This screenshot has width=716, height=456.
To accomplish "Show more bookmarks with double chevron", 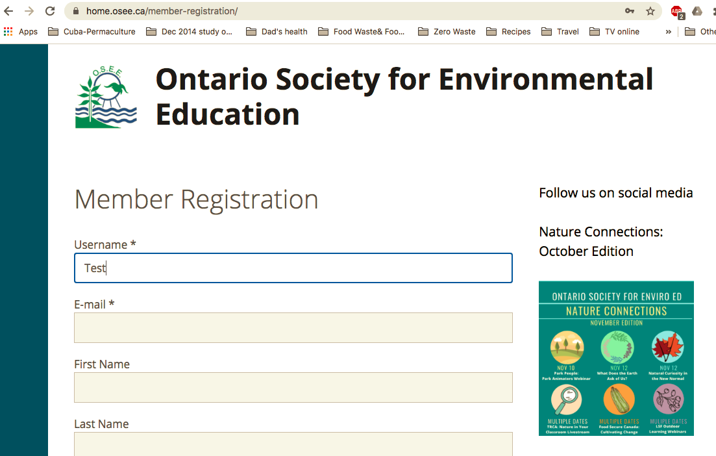I will 669,32.
